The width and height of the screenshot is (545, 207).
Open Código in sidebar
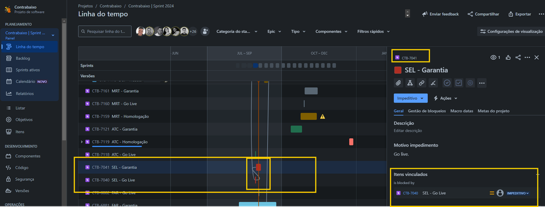click(x=22, y=167)
